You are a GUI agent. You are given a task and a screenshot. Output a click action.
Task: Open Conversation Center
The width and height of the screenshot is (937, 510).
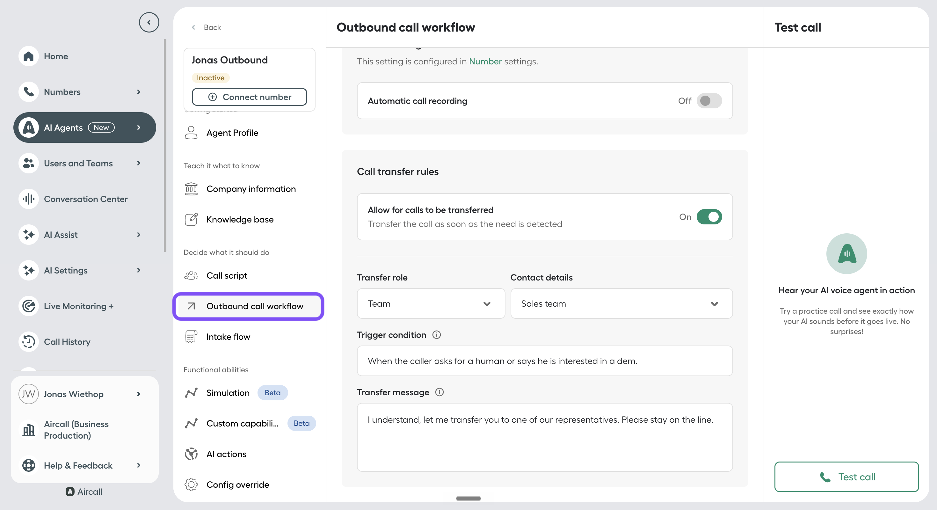85,199
